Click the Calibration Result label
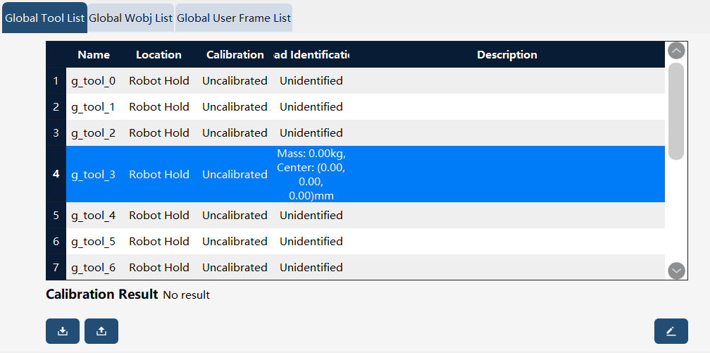Viewport: 710px width, 353px height. click(102, 295)
